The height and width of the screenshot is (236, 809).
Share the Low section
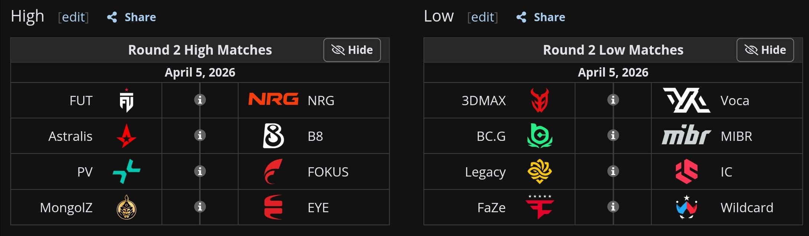click(541, 17)
